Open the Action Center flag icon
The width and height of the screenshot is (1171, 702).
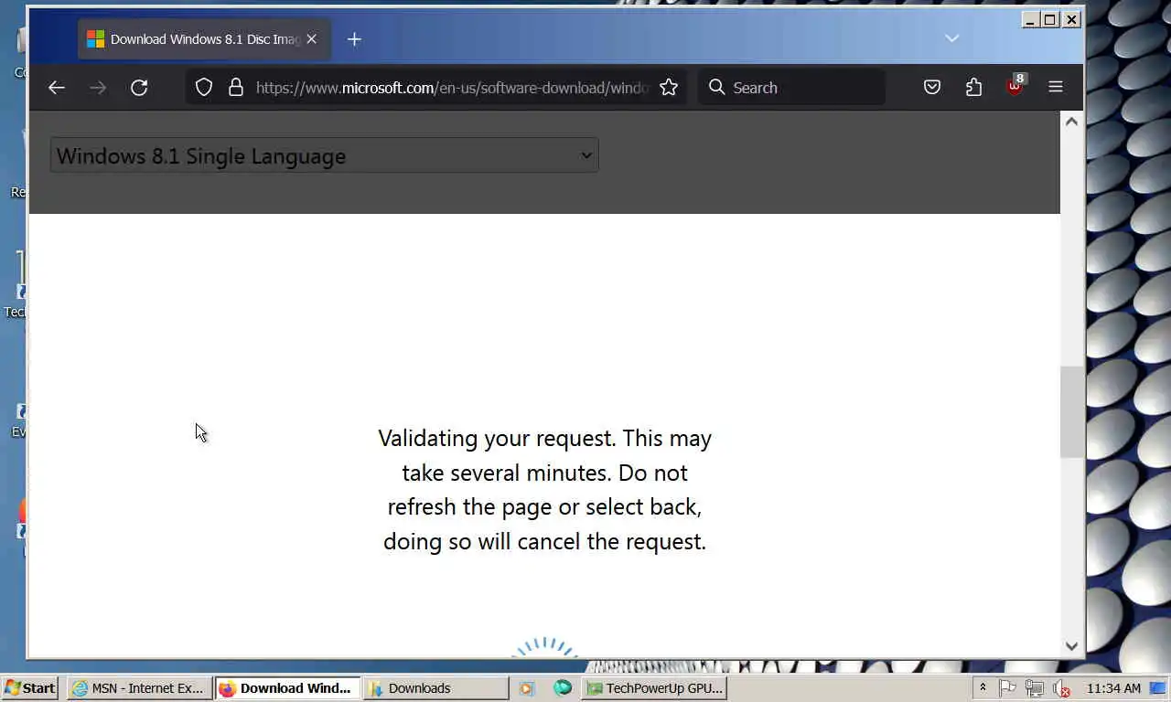[x=1007, y=688]
